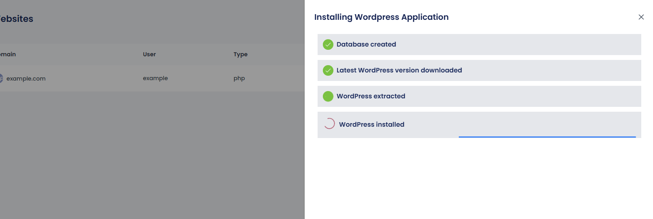This screenshot has height=219, width=653.
Task: Close the Installing Wordpress Application panel
Action: click(641, 17)
